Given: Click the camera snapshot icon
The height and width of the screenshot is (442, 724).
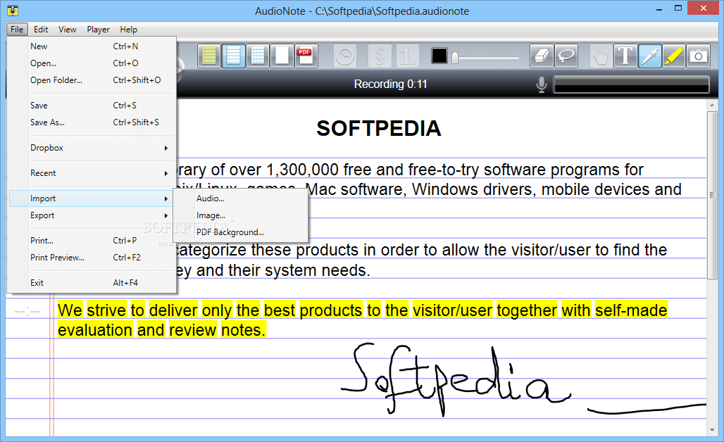Looking at the screenshot, I should 698,56.
